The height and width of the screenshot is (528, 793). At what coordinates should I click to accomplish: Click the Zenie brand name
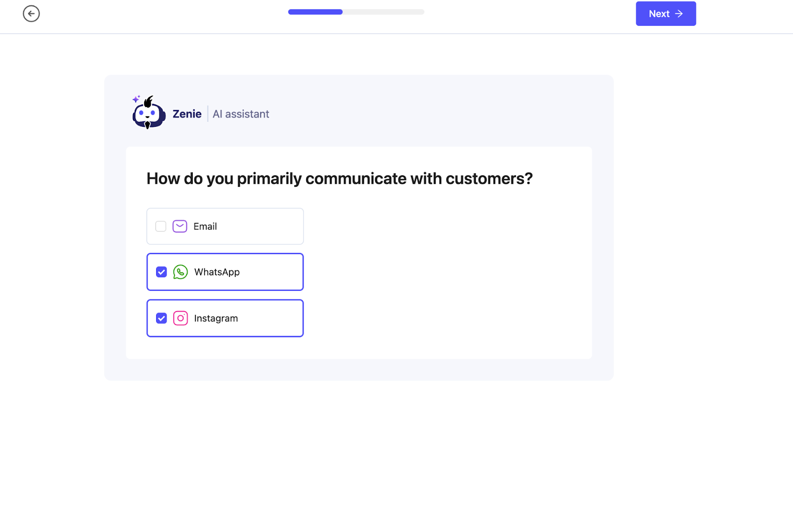[x=187, y=114]
